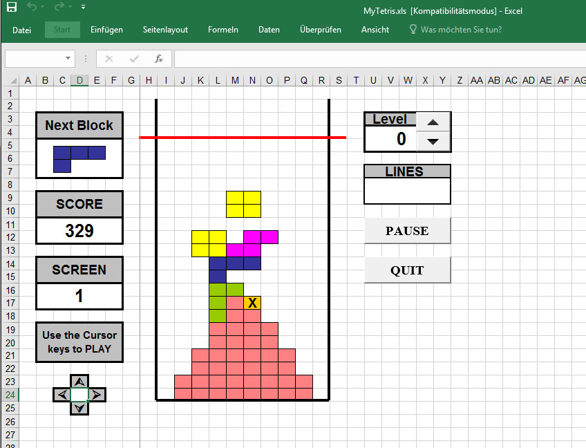
Task: Click the Cancel X icon beside the formula bar
Action: pyautogui.click(x=108, y=59)
